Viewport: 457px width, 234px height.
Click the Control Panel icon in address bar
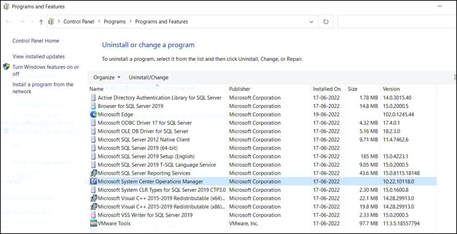[52, 21]
